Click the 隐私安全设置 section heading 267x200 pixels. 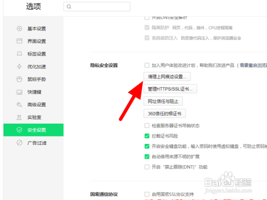104,65
